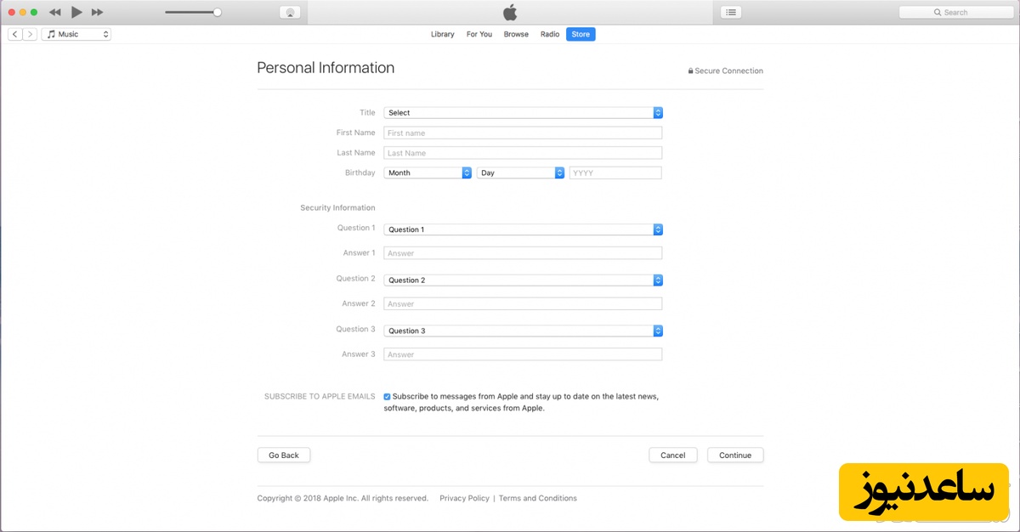Uncheck Subscribe to Apple emails checkbox
This screenshot has height=532, width=1020.
click(388, 397)
